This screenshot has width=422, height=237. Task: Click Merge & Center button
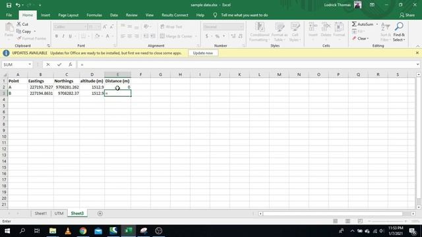click(177, 36)
